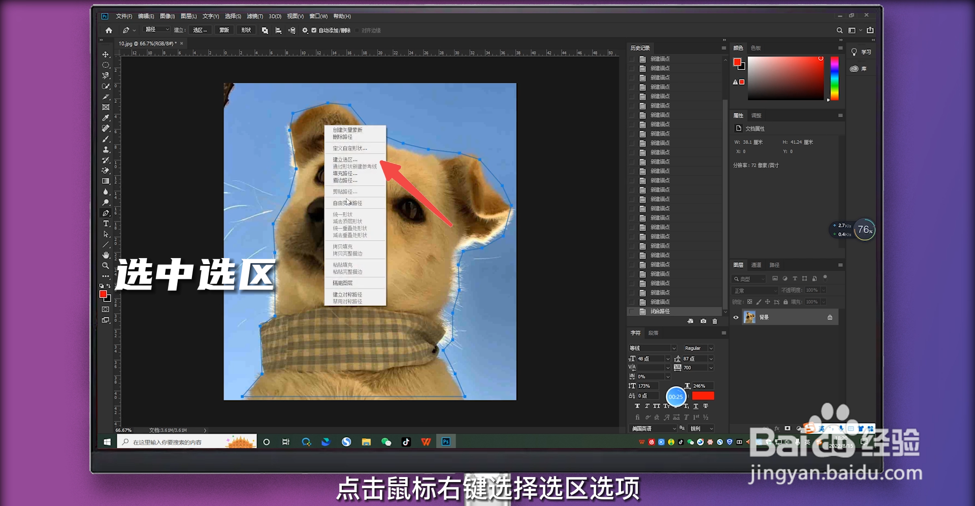
Task: Click the 蒙版 button in options bar
Action: [224, 30]
